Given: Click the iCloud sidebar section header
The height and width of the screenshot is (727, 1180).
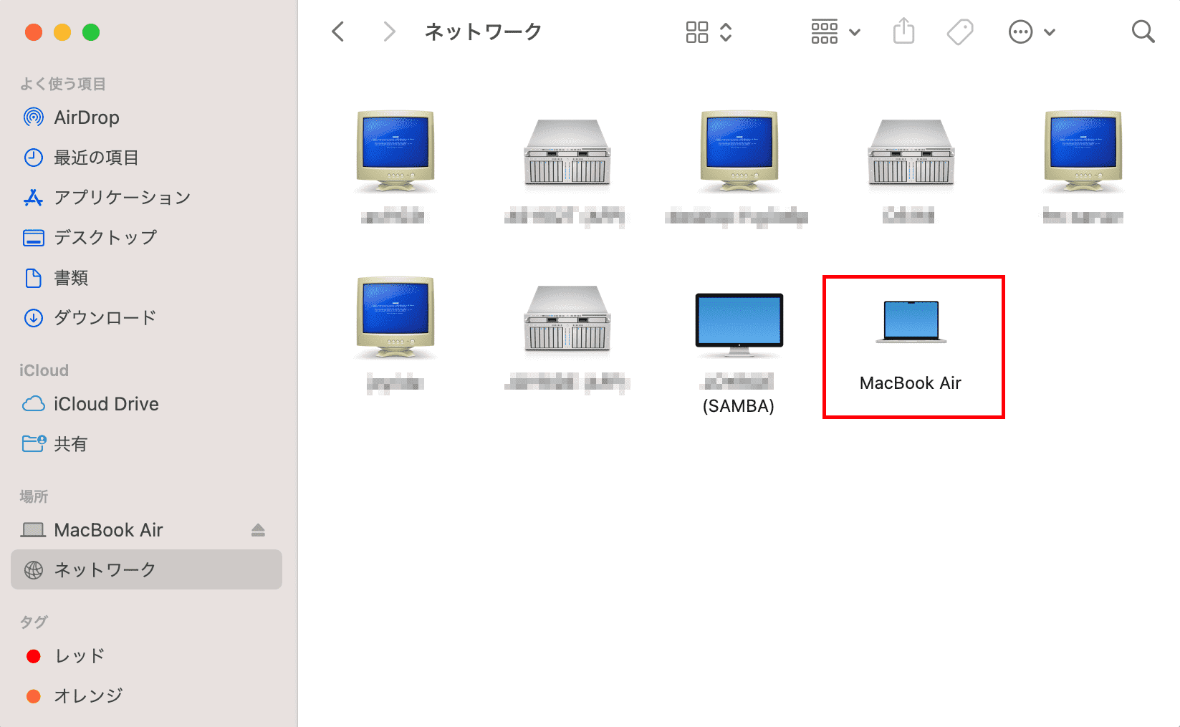Looking at the screenshot, I should pos(44,370).
